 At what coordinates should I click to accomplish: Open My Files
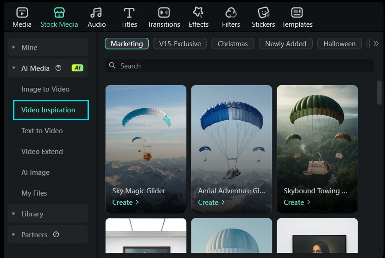[34, 193]
